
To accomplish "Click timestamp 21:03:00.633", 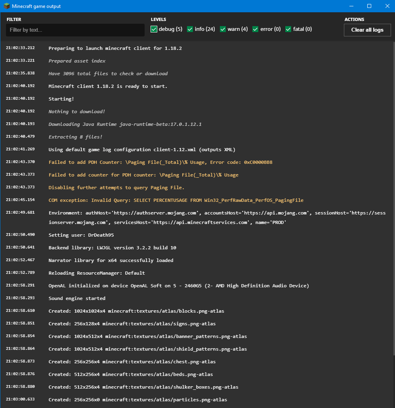I will coord(20,399).
